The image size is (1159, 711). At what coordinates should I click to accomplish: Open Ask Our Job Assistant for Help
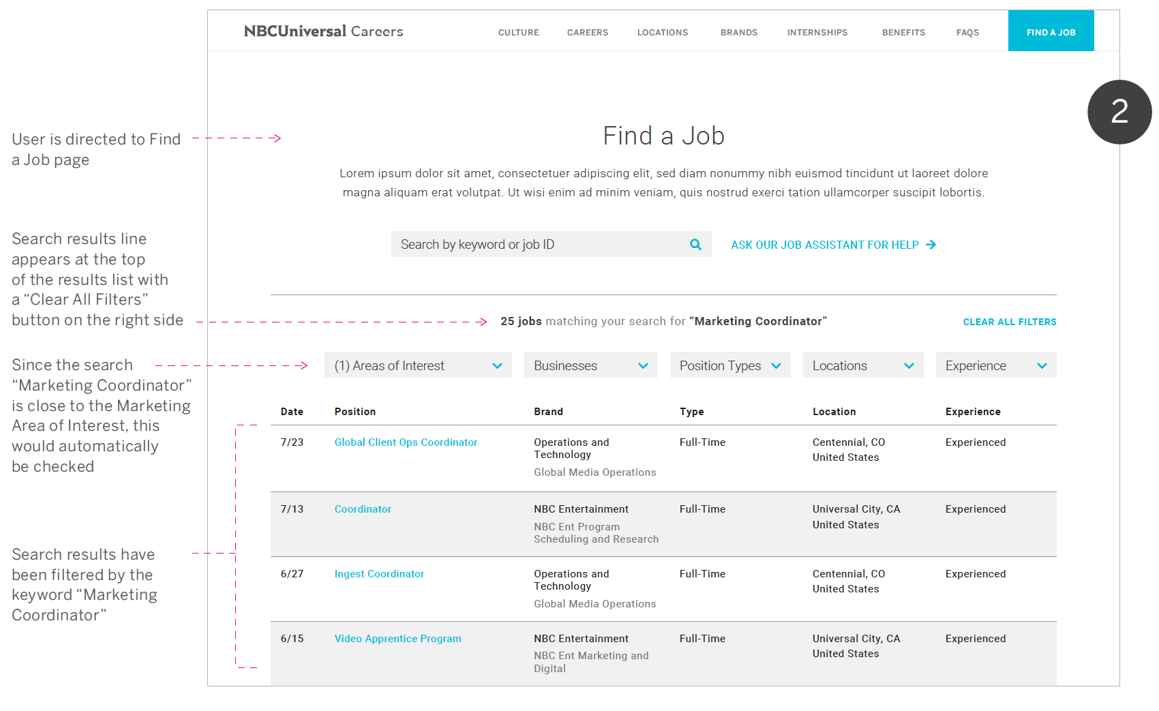pos(824,245)
